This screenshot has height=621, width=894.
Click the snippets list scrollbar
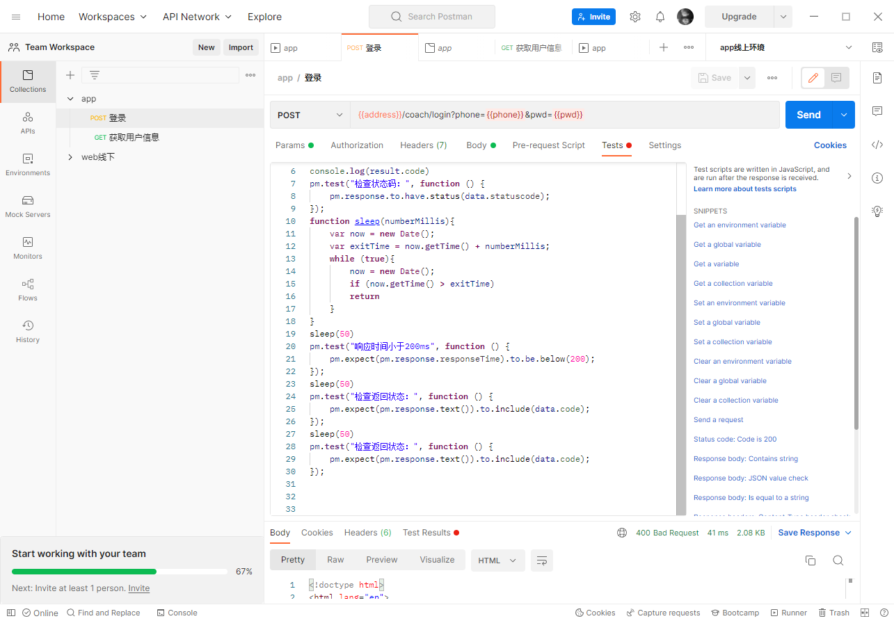[x=856, y=323]
